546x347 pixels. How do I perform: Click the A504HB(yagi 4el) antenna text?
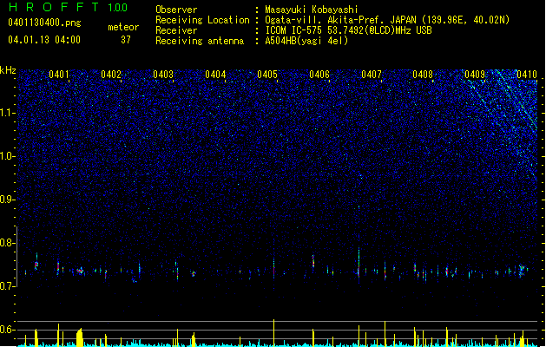coord(306,41)
